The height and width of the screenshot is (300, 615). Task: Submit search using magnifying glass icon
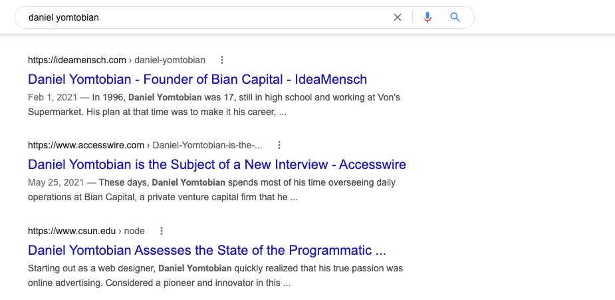pyautogui.click(x=455, y=17)
